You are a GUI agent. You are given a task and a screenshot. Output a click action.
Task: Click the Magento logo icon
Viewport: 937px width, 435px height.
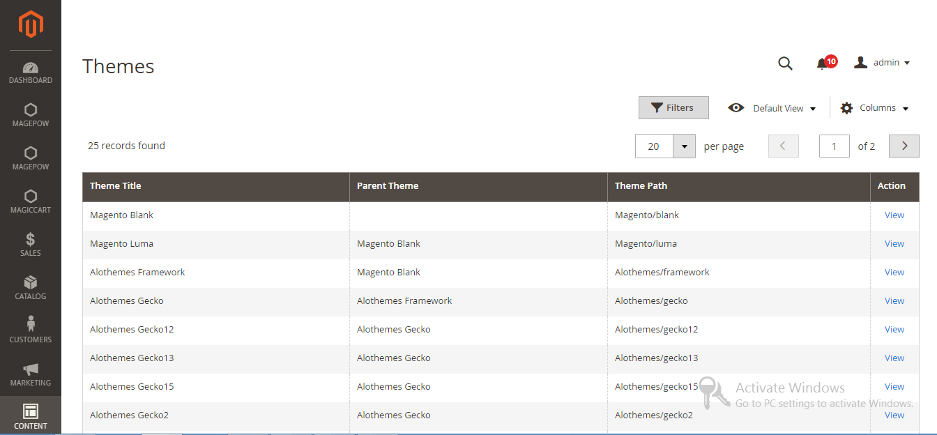click(x=31, y=24)
